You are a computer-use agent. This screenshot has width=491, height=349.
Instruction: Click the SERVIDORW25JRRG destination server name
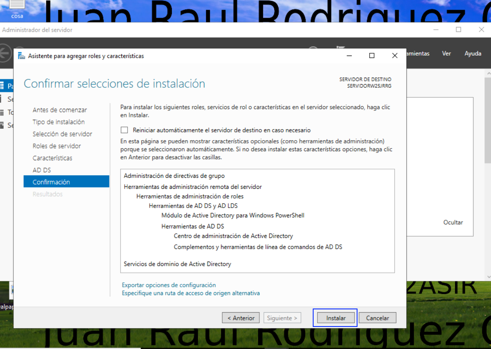point(369,86)
